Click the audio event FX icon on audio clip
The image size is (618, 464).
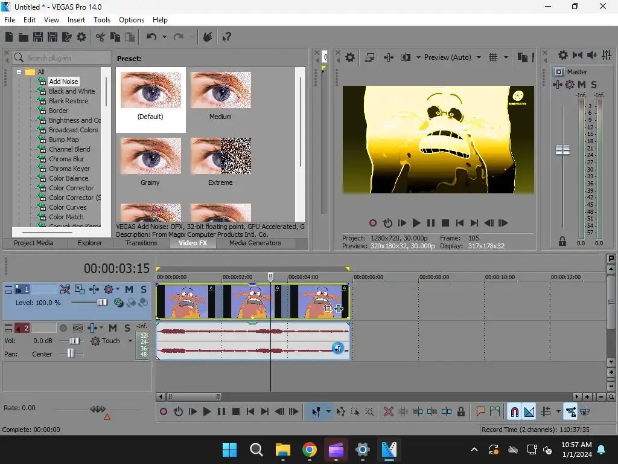click(338, 349)
